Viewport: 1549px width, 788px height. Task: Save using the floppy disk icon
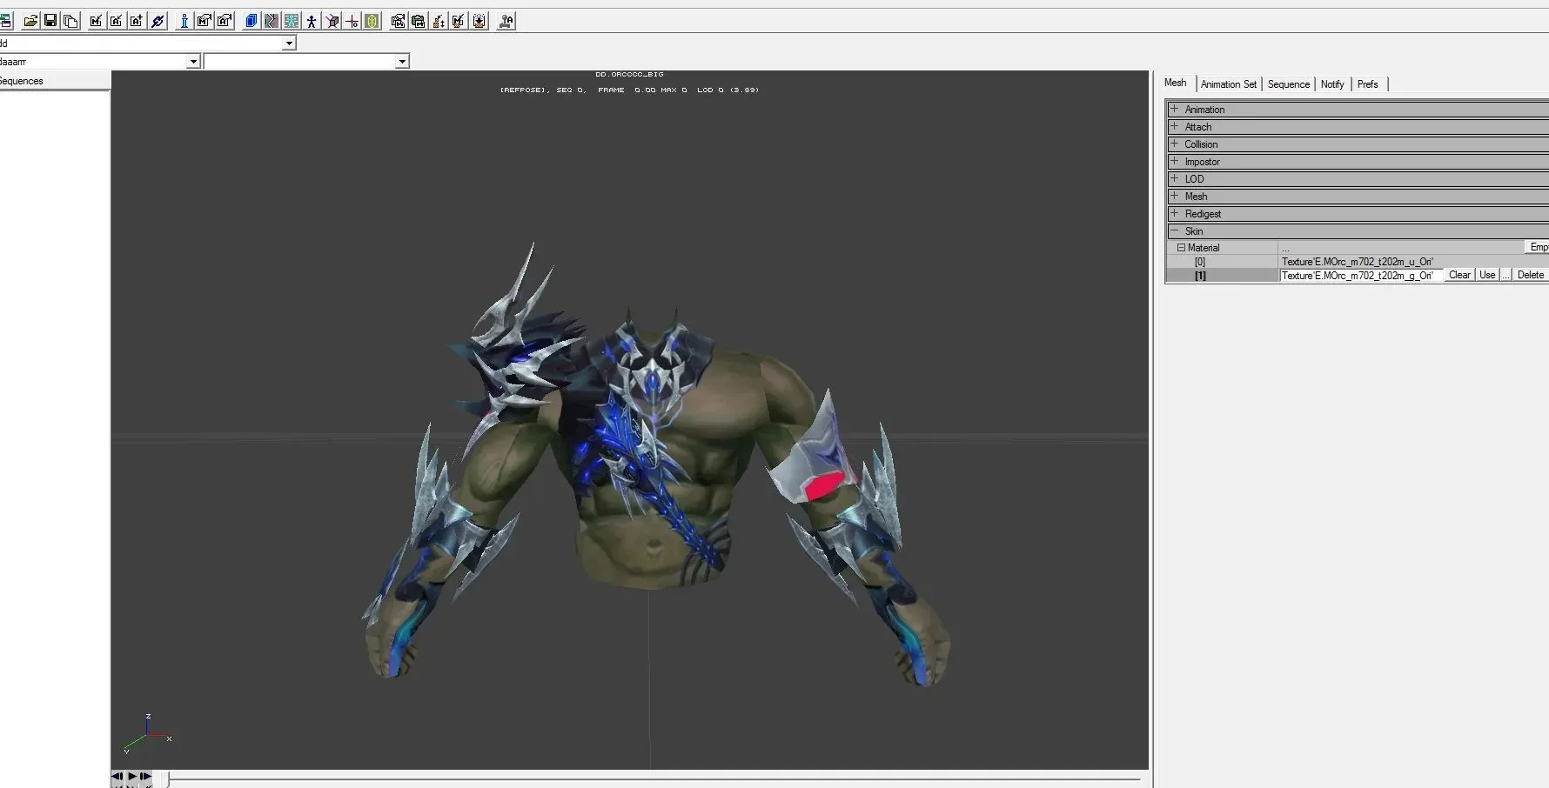click(x=50, y=21)
